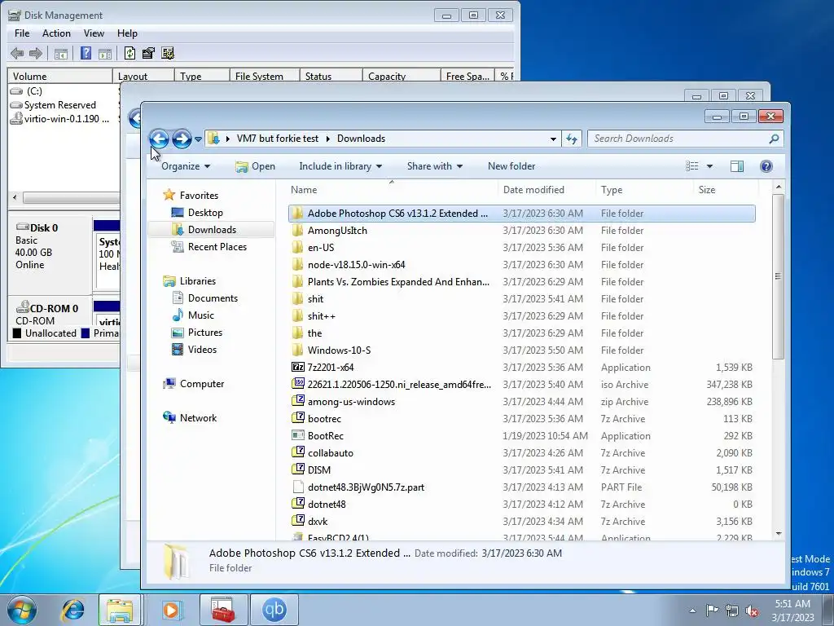The width and height of the screenshot is (834, 626).
Task: Open the Videos library
Action: (202, 349)
